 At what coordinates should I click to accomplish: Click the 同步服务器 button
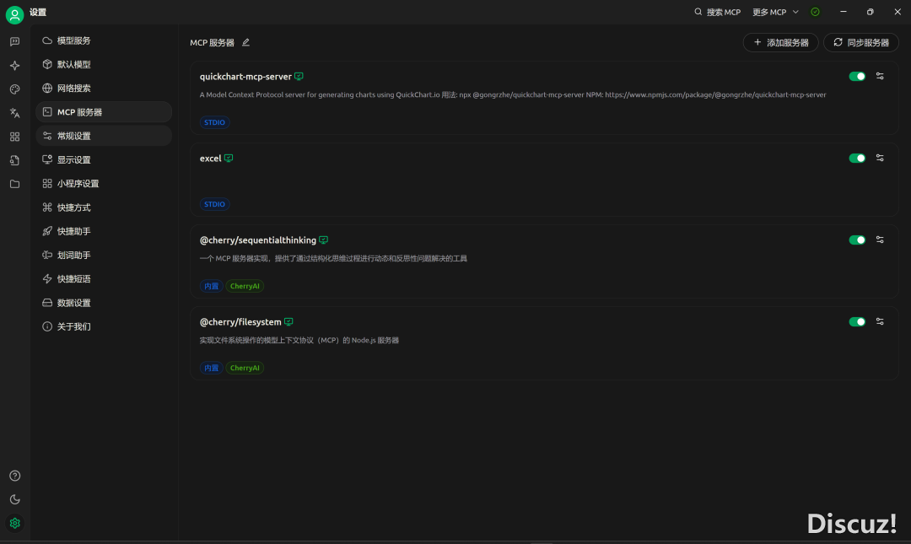[860, 42]
